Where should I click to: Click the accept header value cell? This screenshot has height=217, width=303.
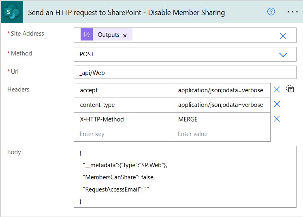[221, 90]
